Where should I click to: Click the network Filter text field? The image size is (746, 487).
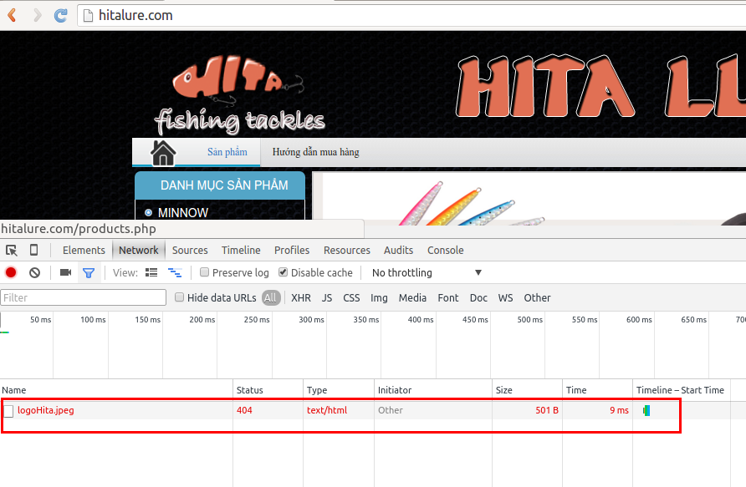pyautogui.click(x=84, y=297)
